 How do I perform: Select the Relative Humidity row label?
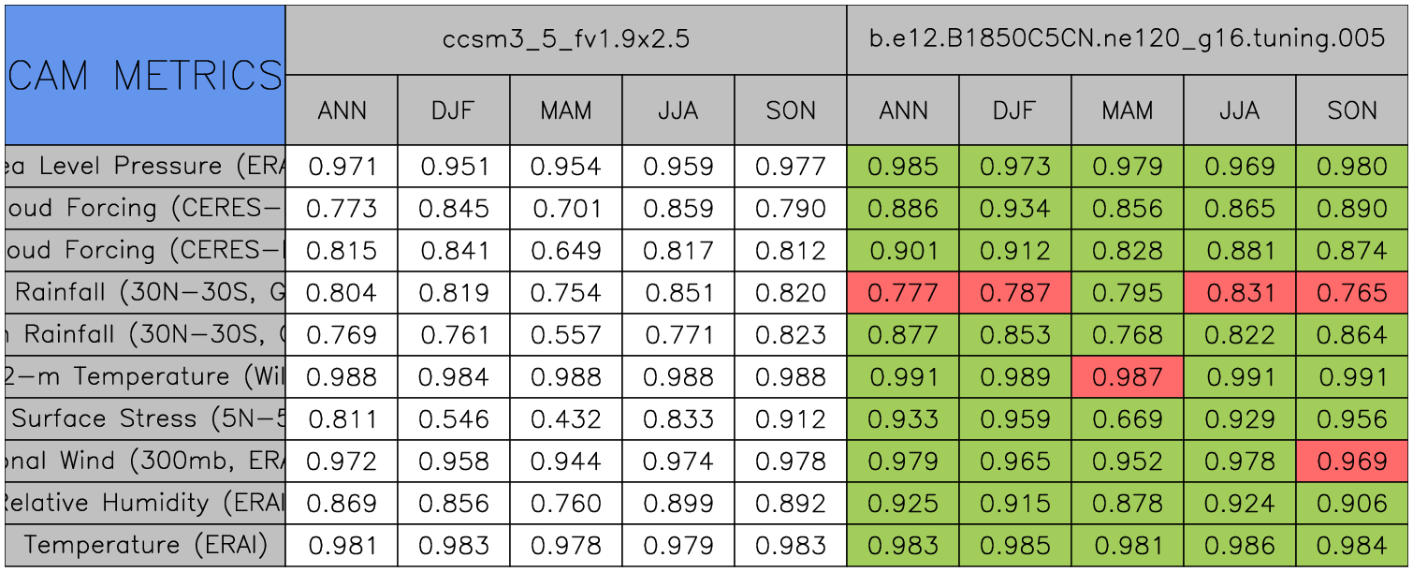(x=144, y=503)
